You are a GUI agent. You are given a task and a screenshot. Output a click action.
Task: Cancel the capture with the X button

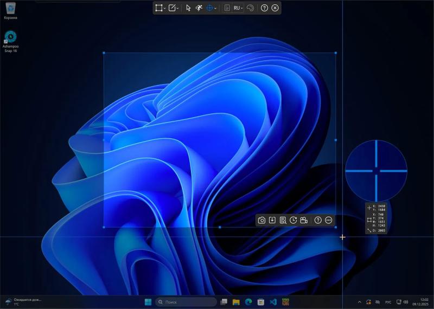coord(275,8)
